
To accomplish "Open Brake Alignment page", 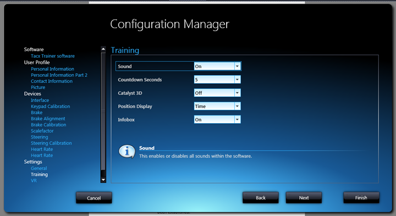I will click(48, 119).
